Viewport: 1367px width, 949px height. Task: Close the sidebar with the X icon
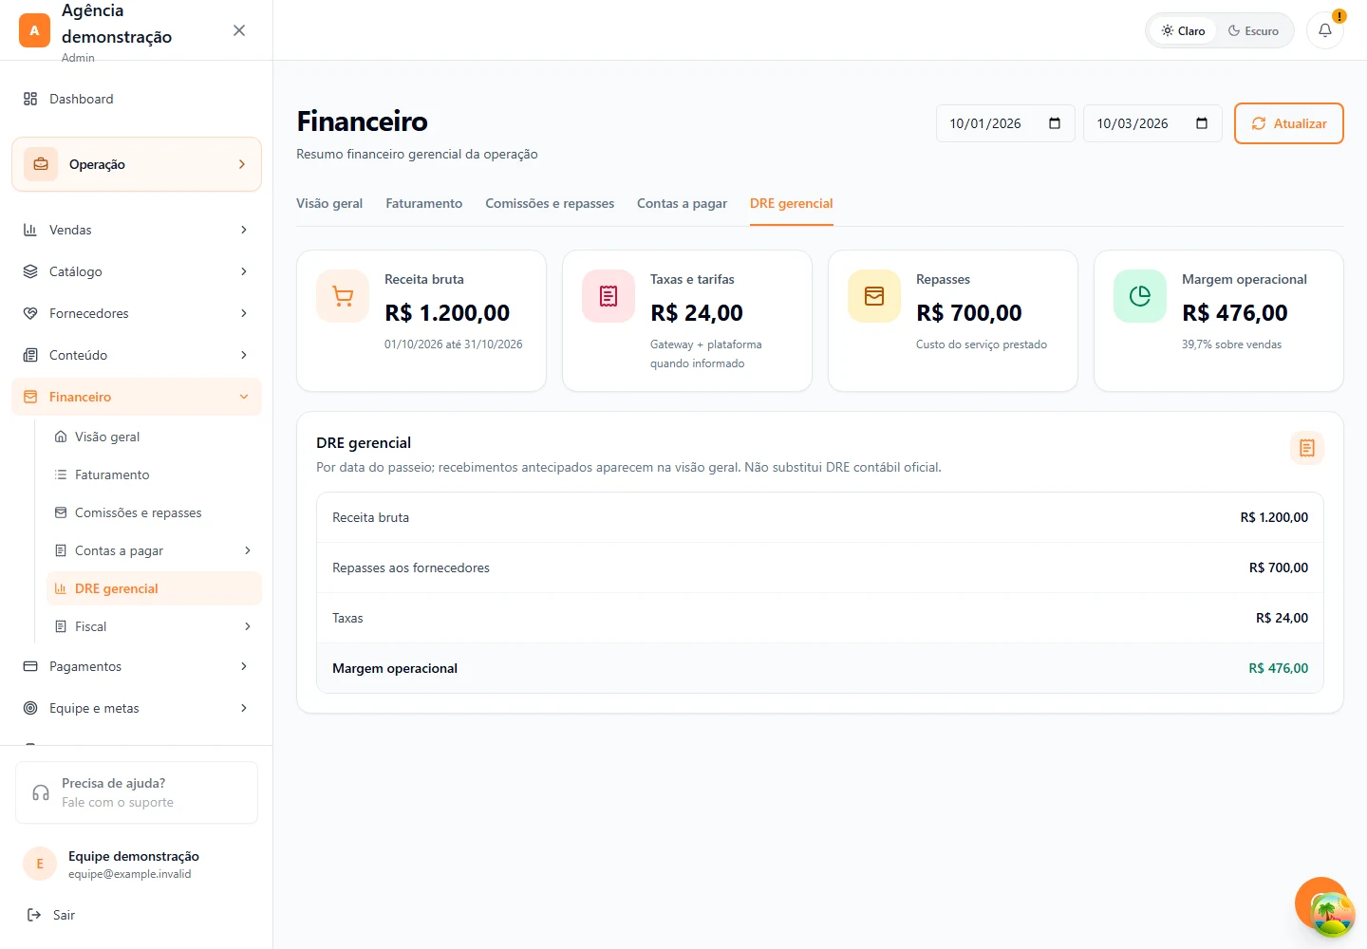coord(239,30)
